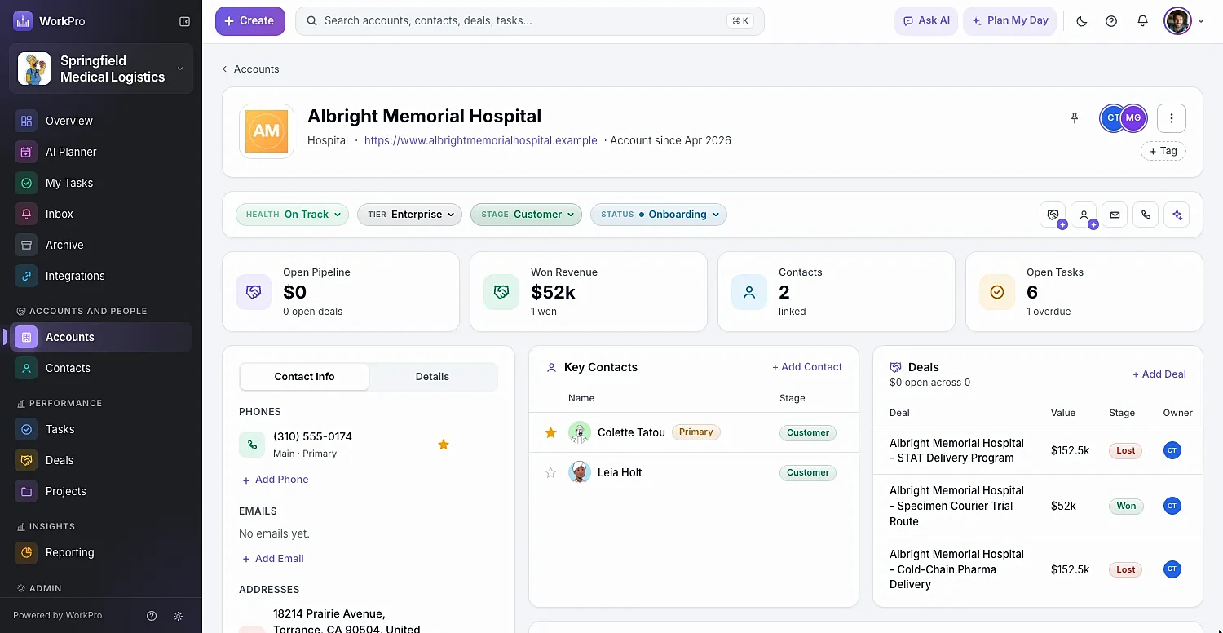The width and height of the screenshot is (1223, 633).
Task: Click the + Add Deal link
Action: point(1159,374)
